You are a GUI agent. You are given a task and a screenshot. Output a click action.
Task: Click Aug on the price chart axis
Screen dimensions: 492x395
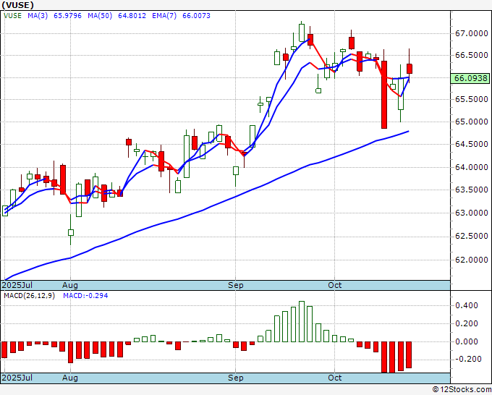[x=70, y=285]
